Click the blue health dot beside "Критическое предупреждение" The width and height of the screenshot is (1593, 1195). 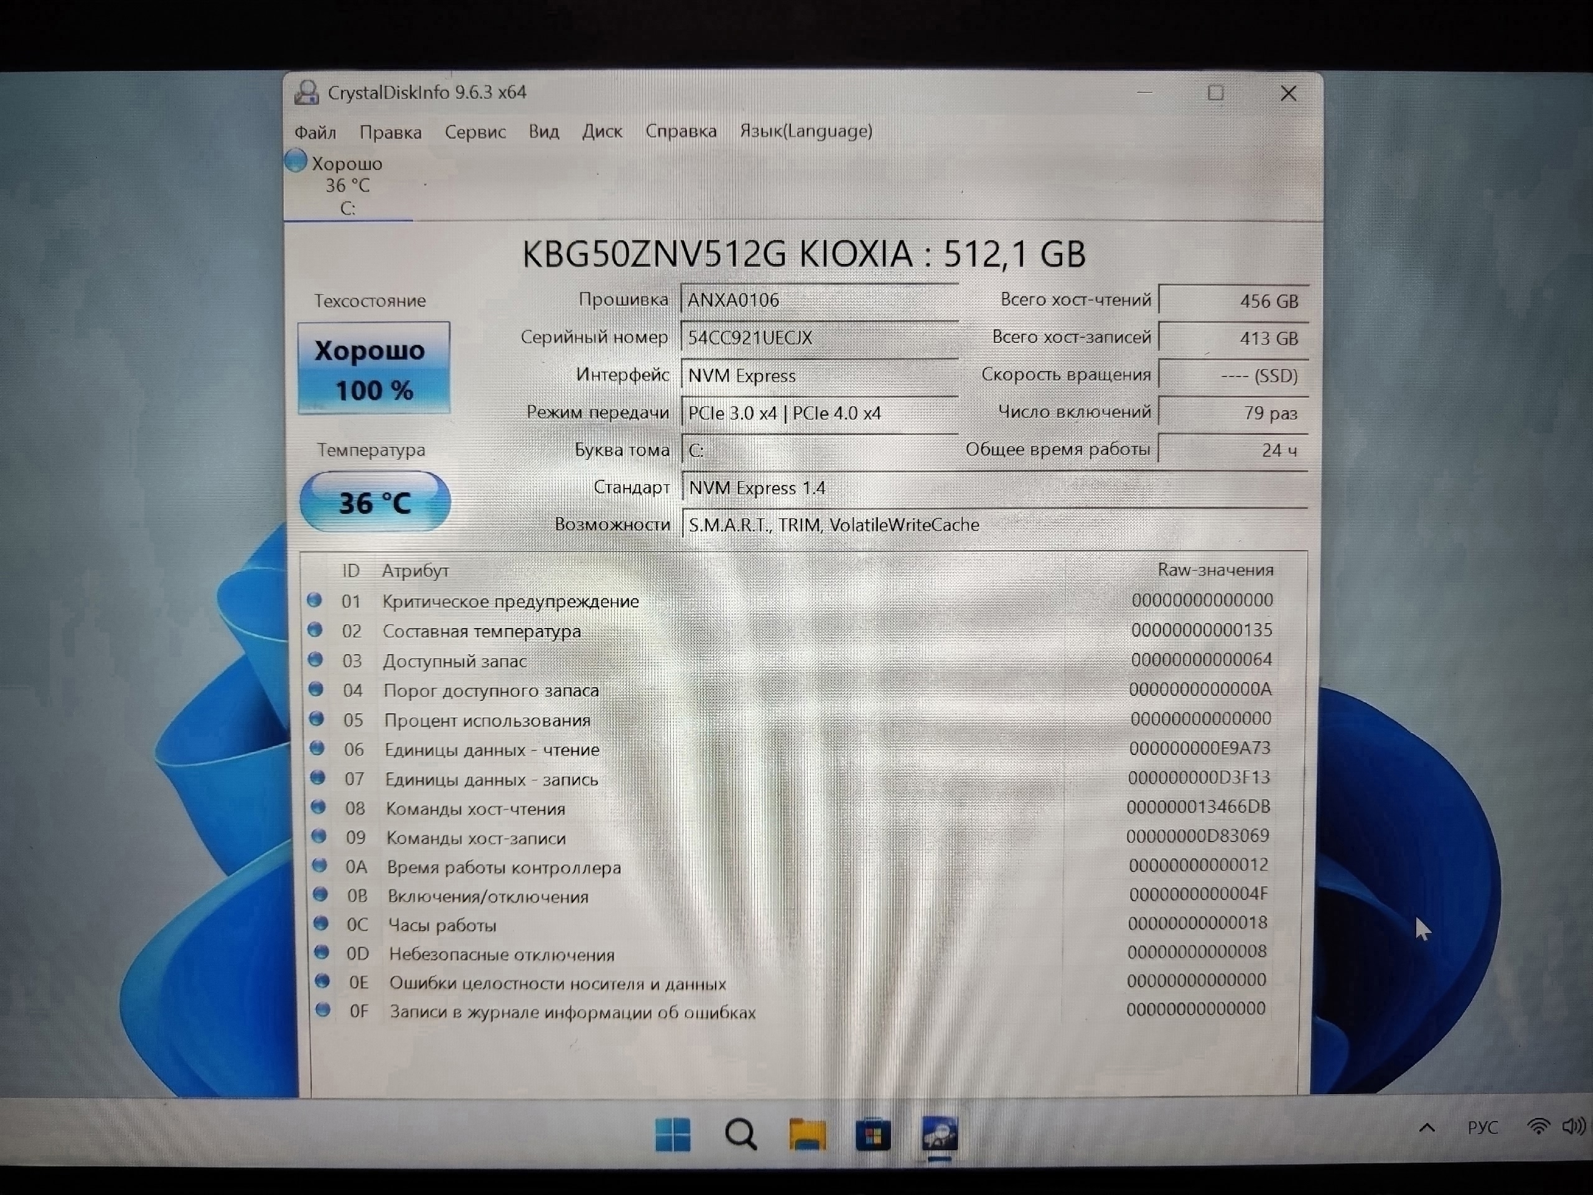point(317,601)
